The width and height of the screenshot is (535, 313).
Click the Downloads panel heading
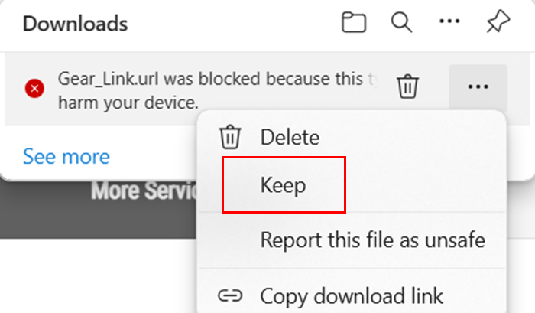point(76,24)
